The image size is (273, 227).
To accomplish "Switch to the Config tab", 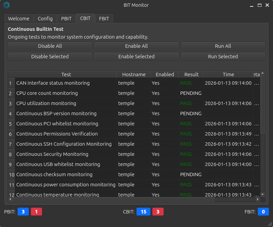I will 45,18.
